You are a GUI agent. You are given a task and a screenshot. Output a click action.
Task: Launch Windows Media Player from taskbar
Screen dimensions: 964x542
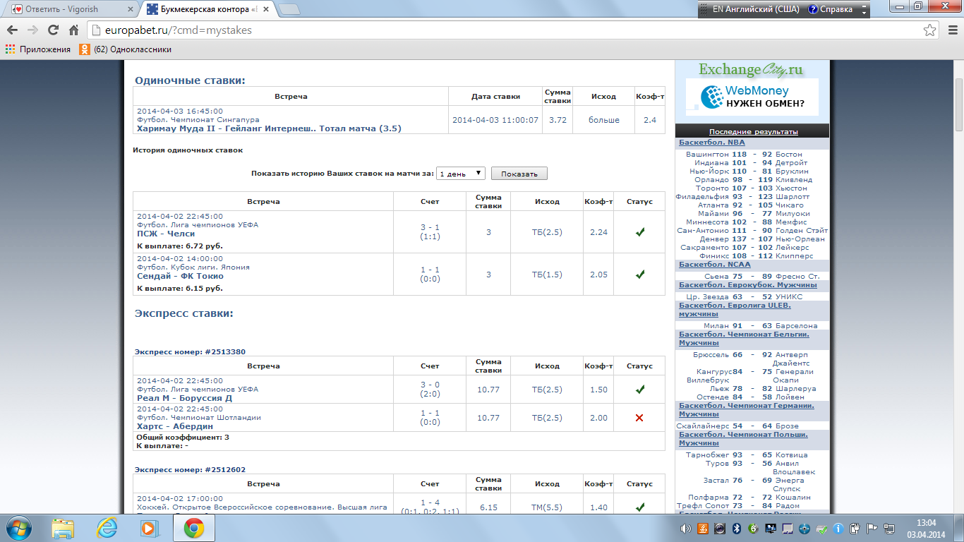[149, 528]
